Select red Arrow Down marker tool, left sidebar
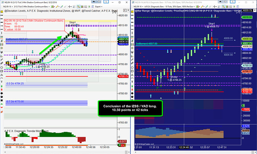Image resolution: width=257 pixels, height=154 pixels. coord(2,90)
